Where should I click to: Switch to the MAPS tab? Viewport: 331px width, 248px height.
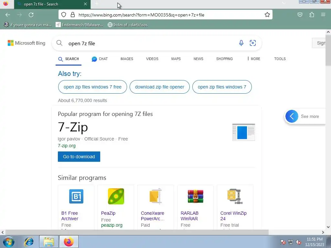tap(176, 59)
